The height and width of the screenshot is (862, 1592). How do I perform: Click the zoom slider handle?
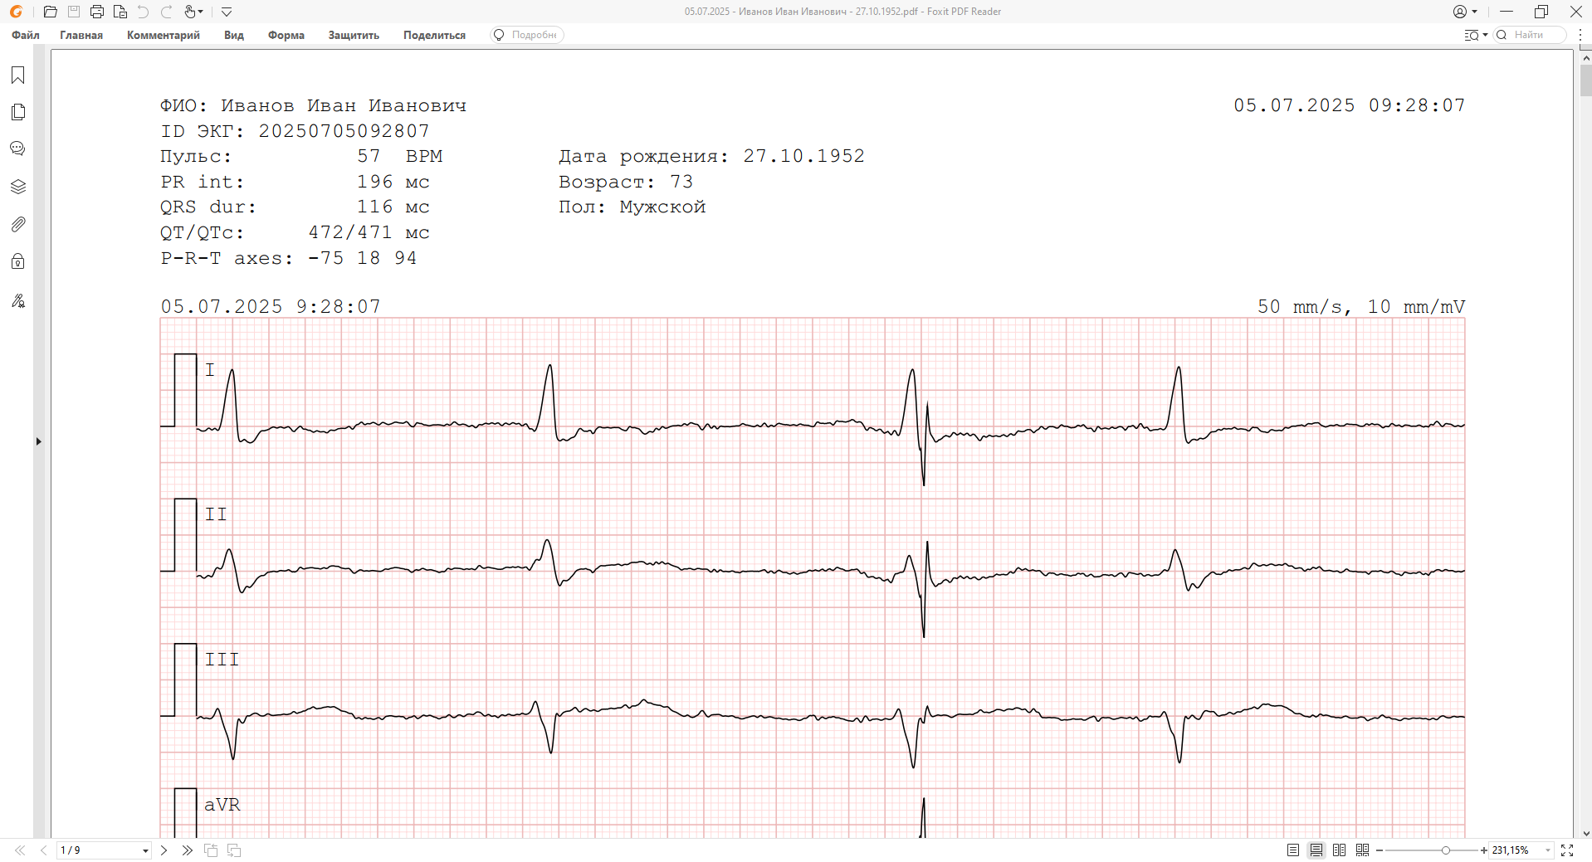coord(1446,850)
